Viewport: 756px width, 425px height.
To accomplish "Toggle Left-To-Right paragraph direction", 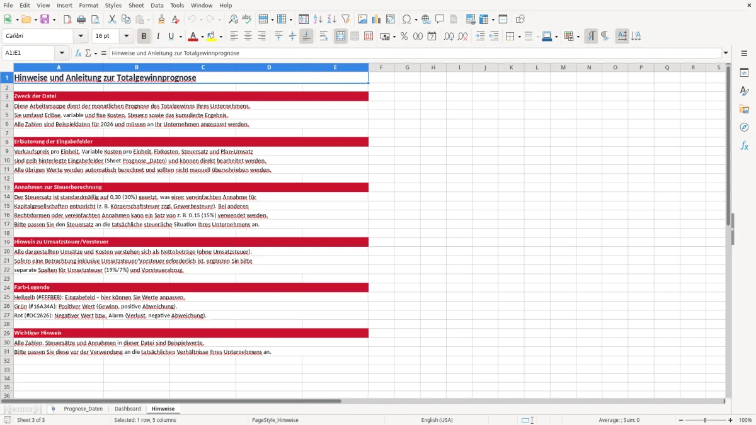I will [591, 37].
